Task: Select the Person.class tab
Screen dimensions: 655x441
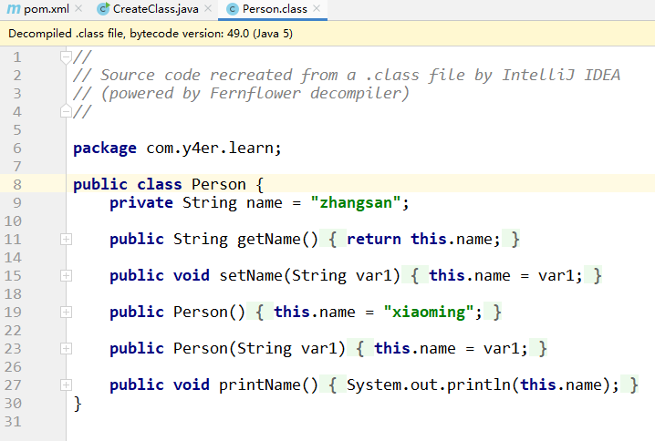Action: (273, 9)
